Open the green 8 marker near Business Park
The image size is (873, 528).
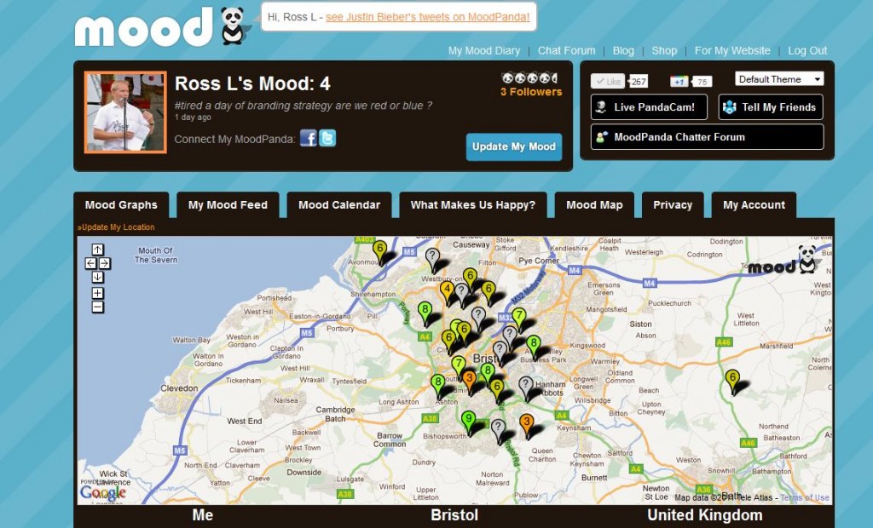point(534,346)
